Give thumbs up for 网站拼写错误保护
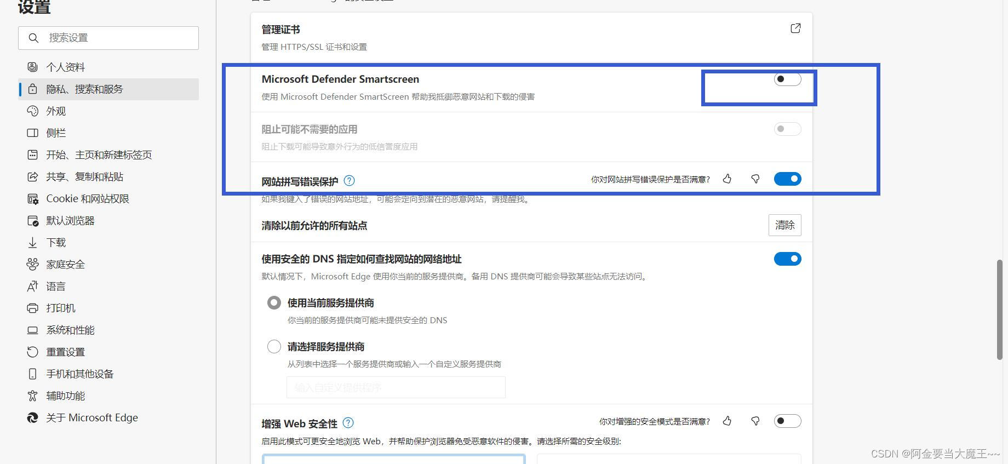1008x464 pixels. pyautogui.click(x=727, y=179)
